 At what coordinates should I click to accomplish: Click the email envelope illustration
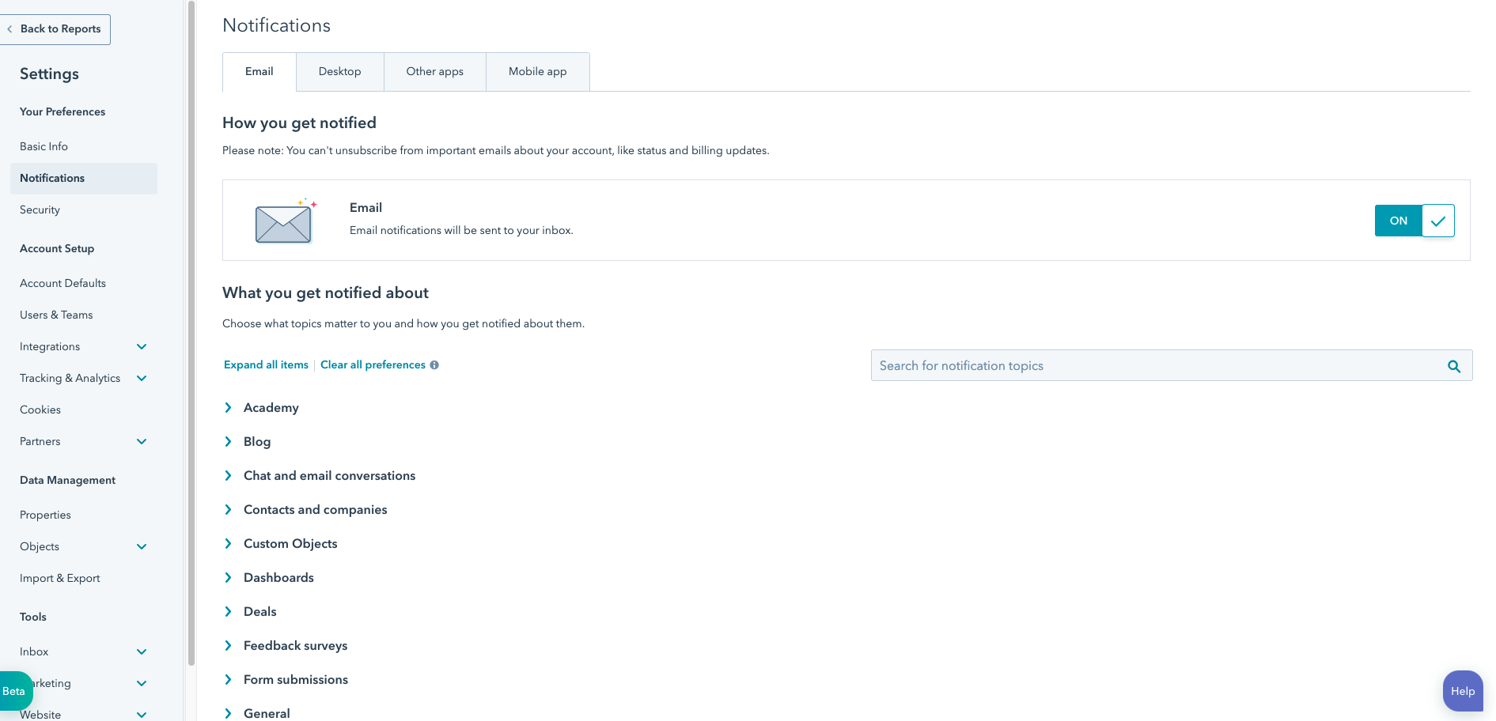tap(283, 221)
